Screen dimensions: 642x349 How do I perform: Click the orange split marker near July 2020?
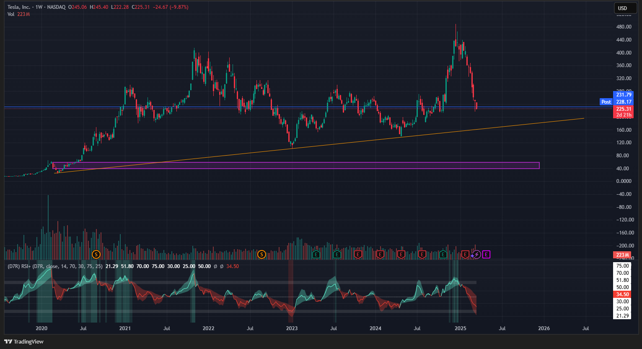coord(96,254)
